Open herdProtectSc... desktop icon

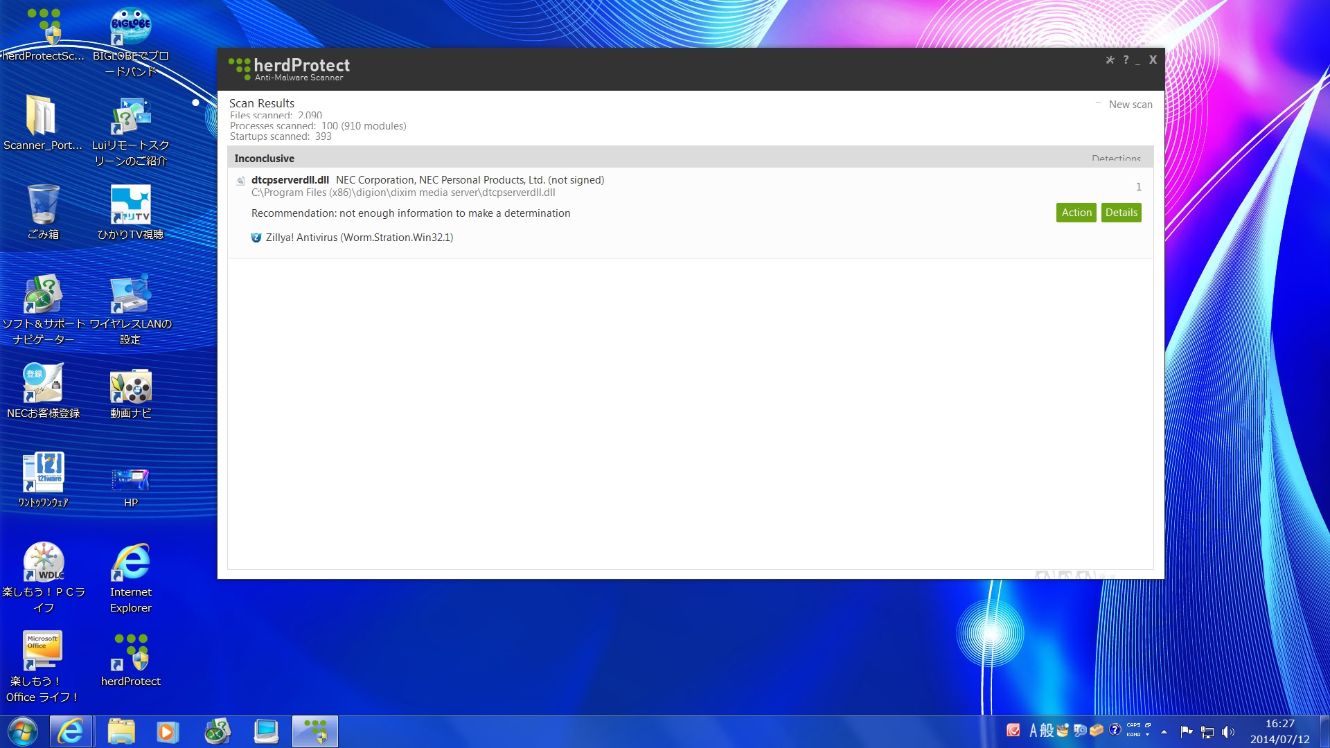43,35
